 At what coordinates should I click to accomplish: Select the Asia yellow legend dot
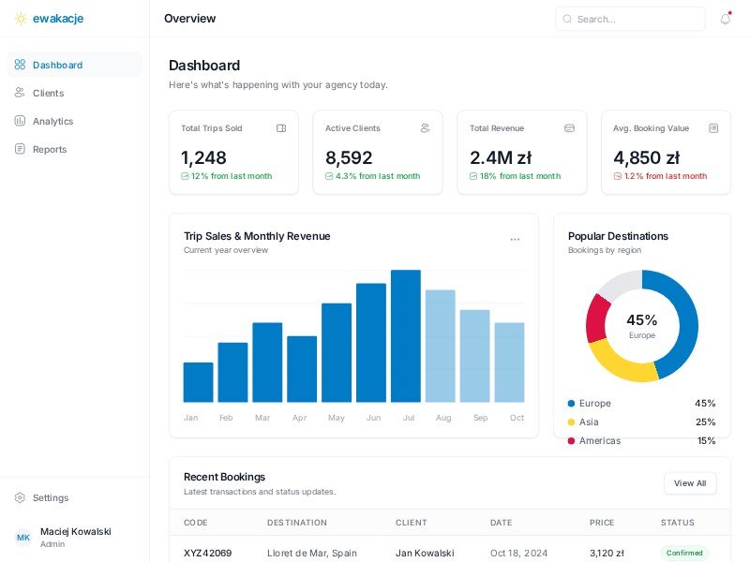point(572,422)
